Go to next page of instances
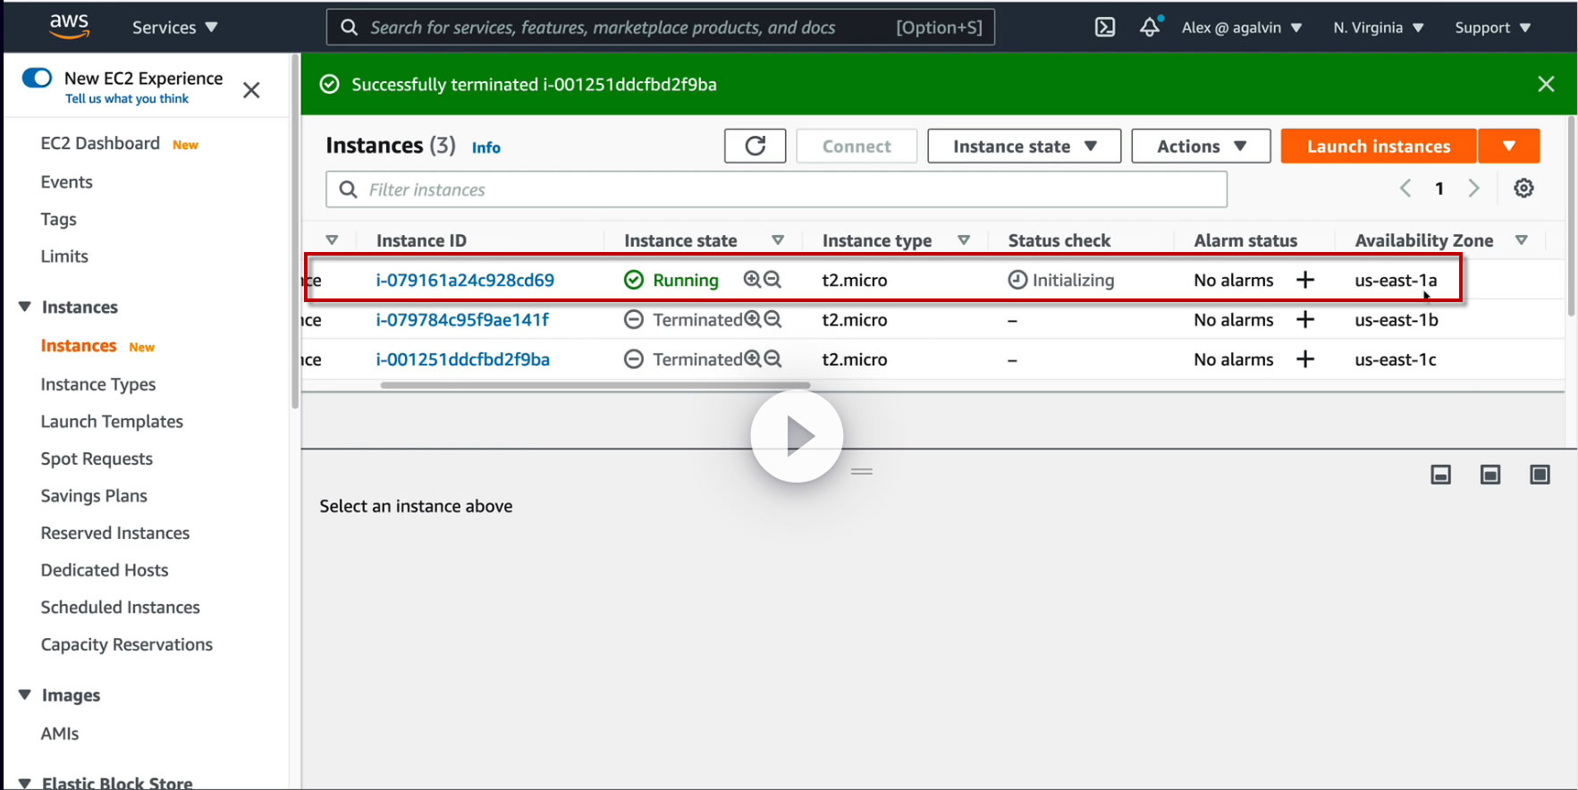Screen dimensions: 1578x790 click(1473, 188)
